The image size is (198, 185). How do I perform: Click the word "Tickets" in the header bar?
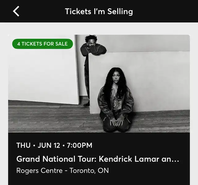coord(78,11)
